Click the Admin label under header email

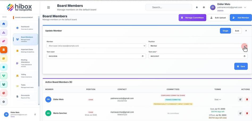coord(220,11)
